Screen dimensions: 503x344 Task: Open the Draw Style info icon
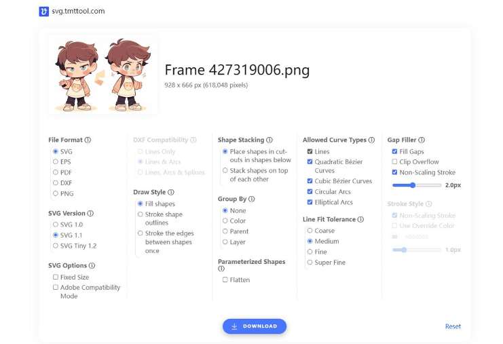coord(171,193)
